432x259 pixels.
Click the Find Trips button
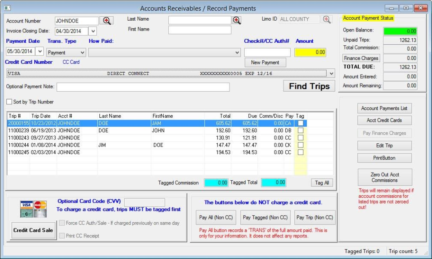point(309,86)
